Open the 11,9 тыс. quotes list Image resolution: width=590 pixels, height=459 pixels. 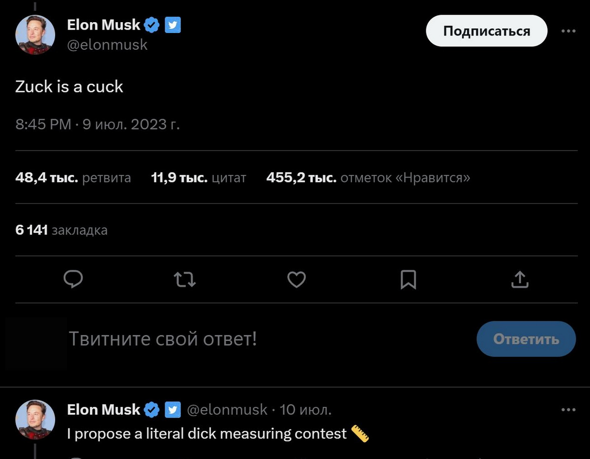[x=199, y=178]
